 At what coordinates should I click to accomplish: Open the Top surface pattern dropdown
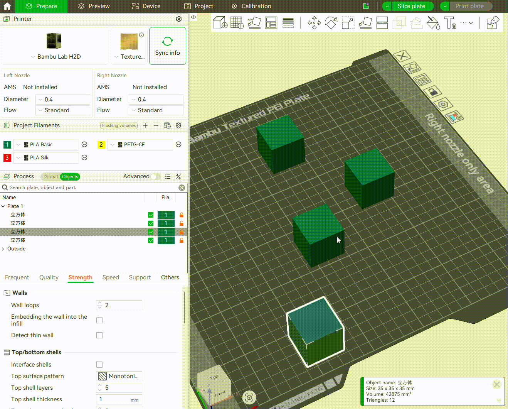[119, 376]
